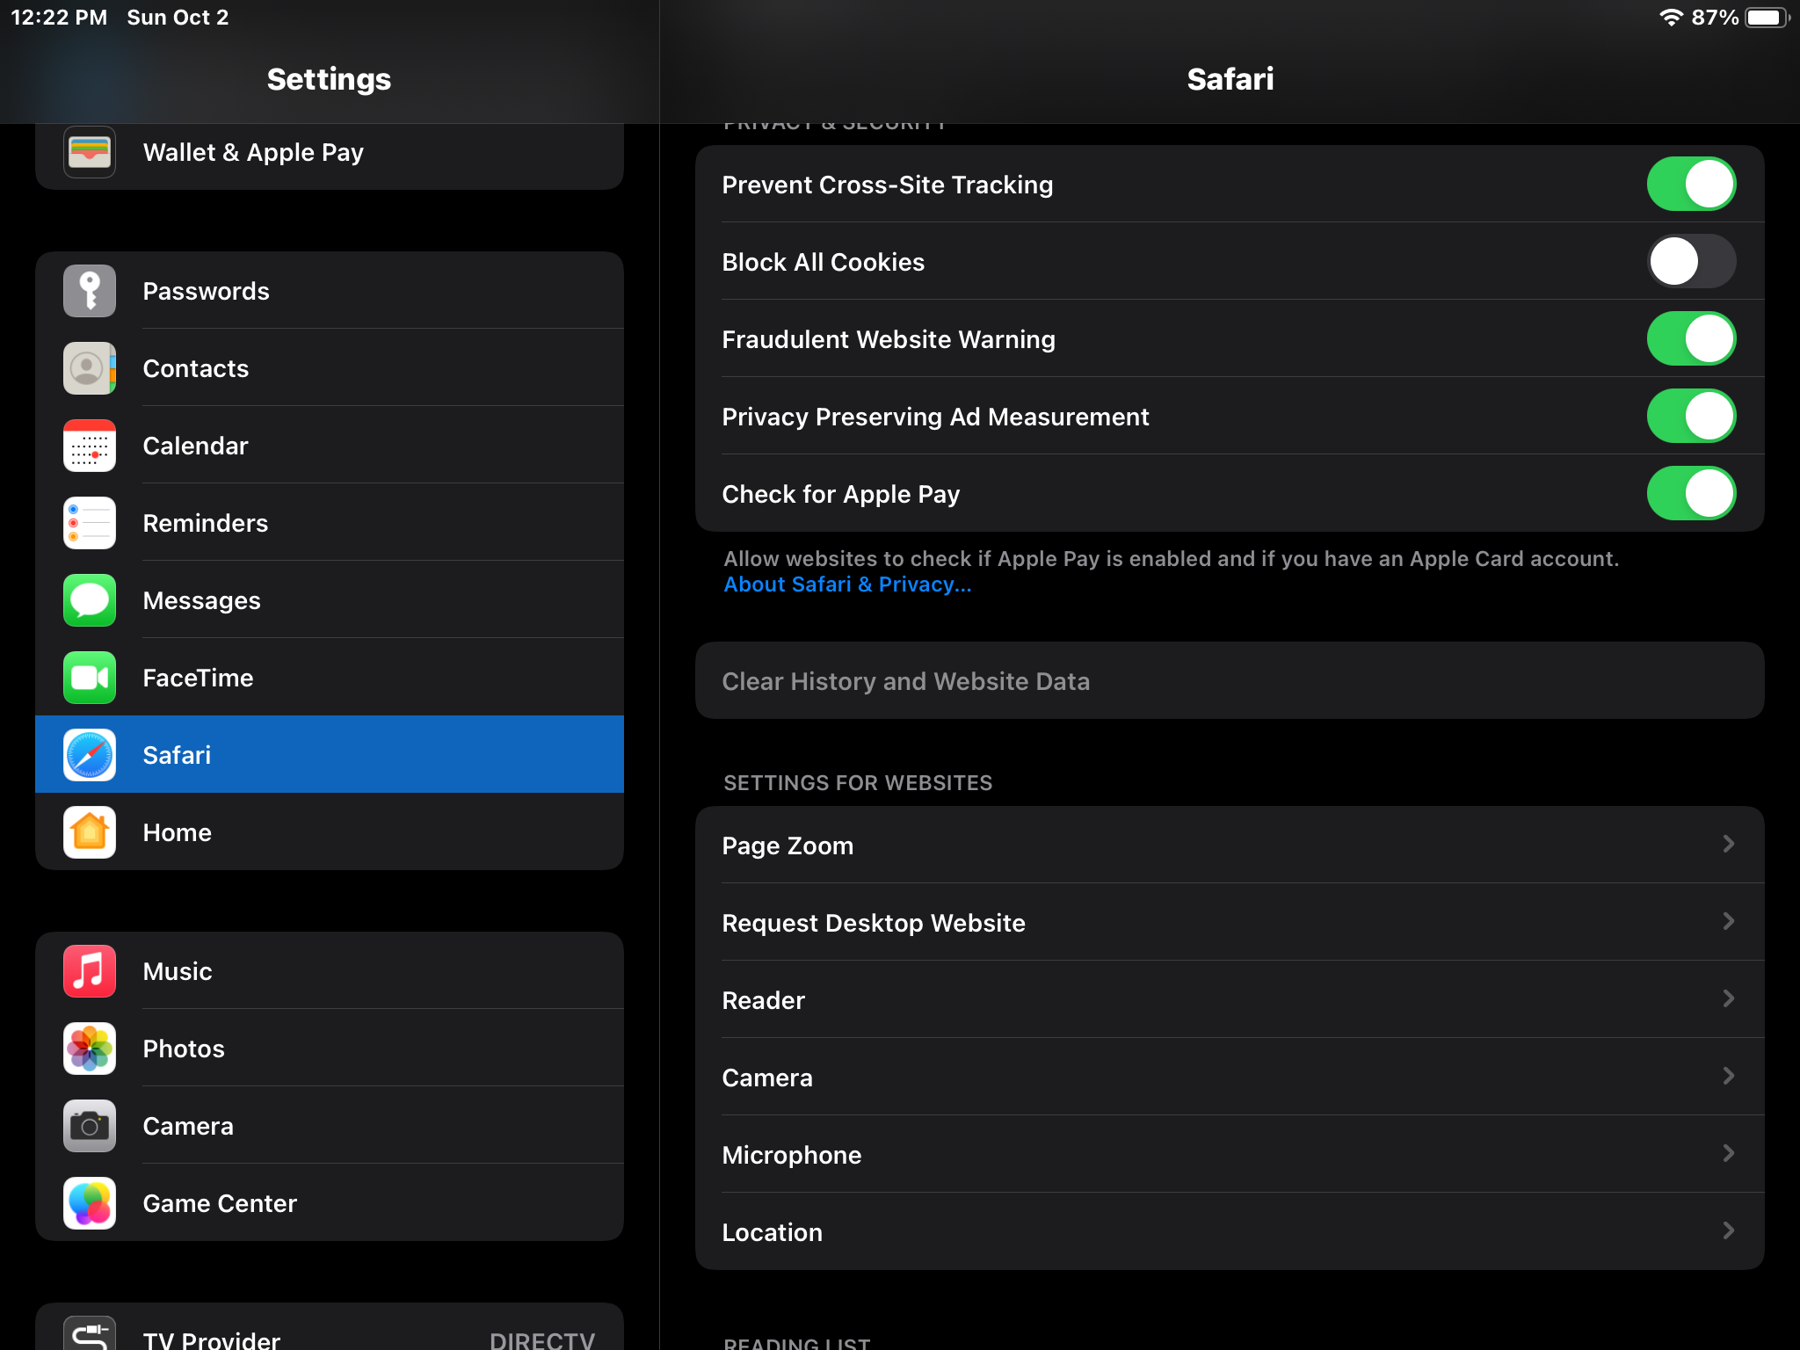Image resolution: width=1800 pixels, height=1350 pixels.
Task: Tap Clear History and Website Data
Action: (x=905, y=681)
